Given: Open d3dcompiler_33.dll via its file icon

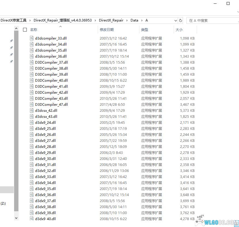Looking at the screenshot, I should tap(31, 38).
